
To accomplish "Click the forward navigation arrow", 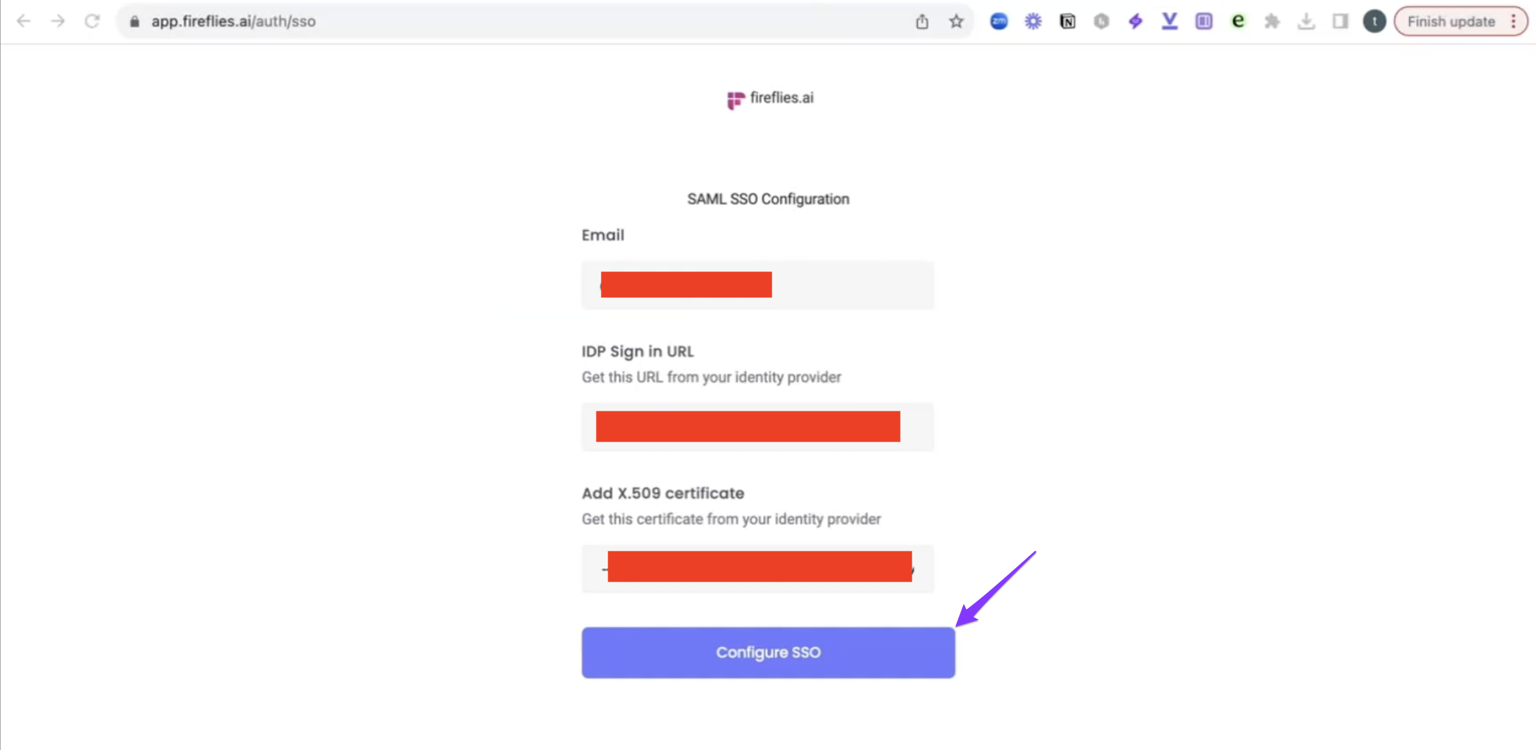I will tap(58, 21).
